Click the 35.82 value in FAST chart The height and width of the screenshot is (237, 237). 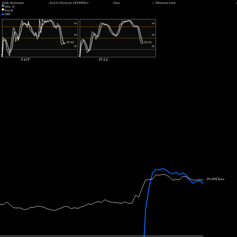(70, 42)
